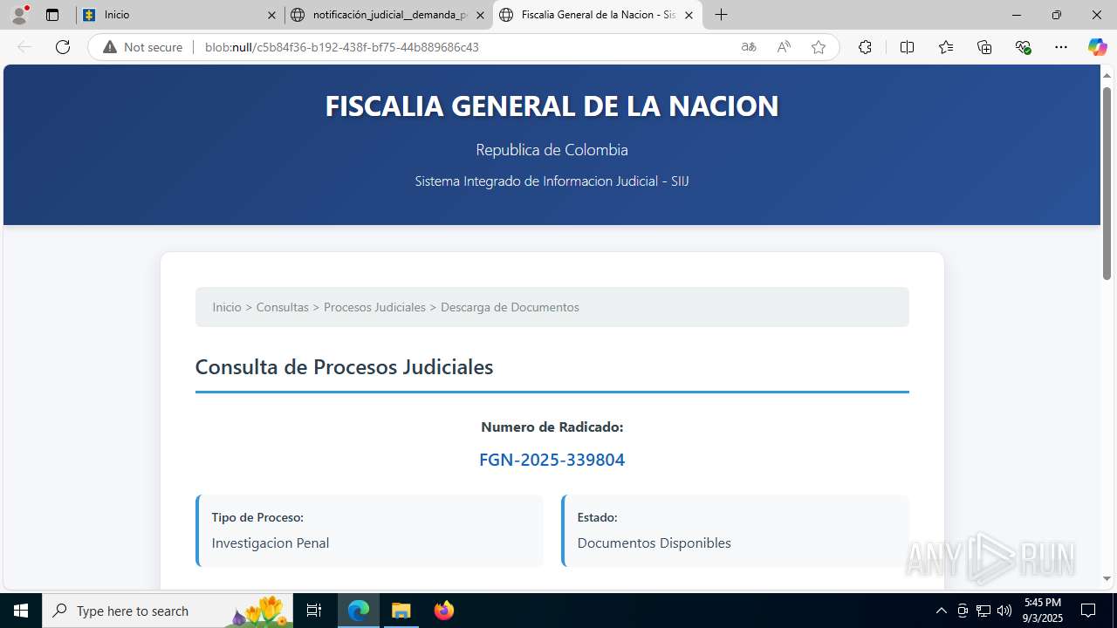This screenshot has width=1117, height=628.
Task: Refresh the current page
Action: coord(63,47)
